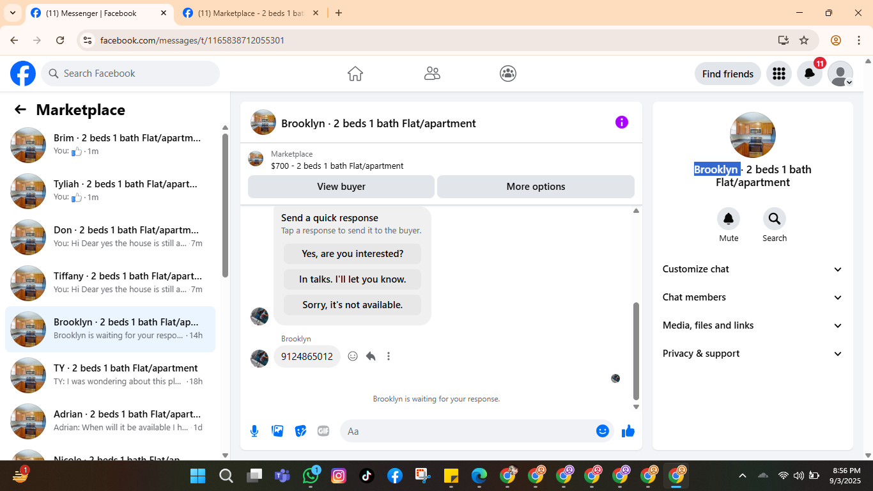Open the Adrian conversation

pyautogui.click(x=110, y=421)
